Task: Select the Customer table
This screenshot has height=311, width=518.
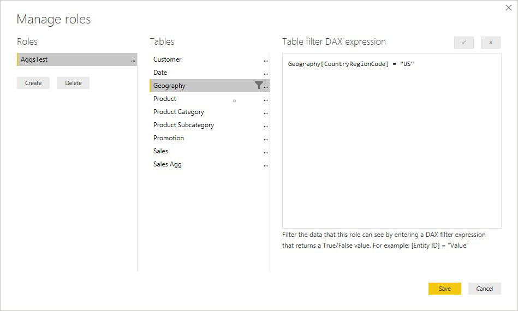Action: tap(210, 59)
